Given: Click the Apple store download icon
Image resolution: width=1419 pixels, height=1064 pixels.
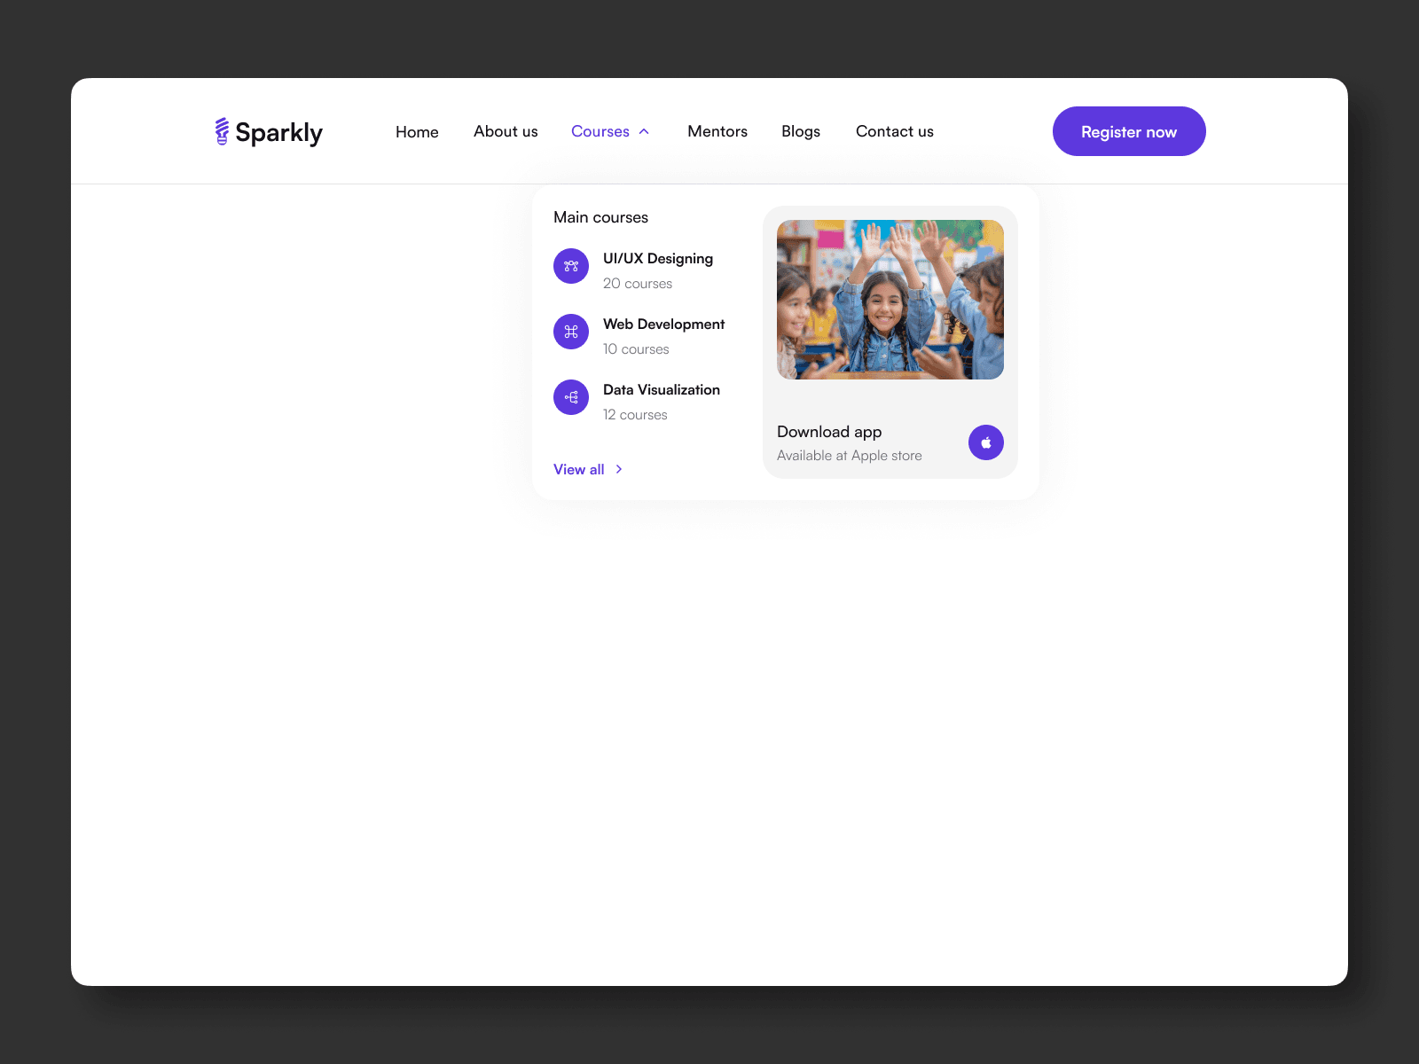Looking at the screenshot, I should [986, 442].
